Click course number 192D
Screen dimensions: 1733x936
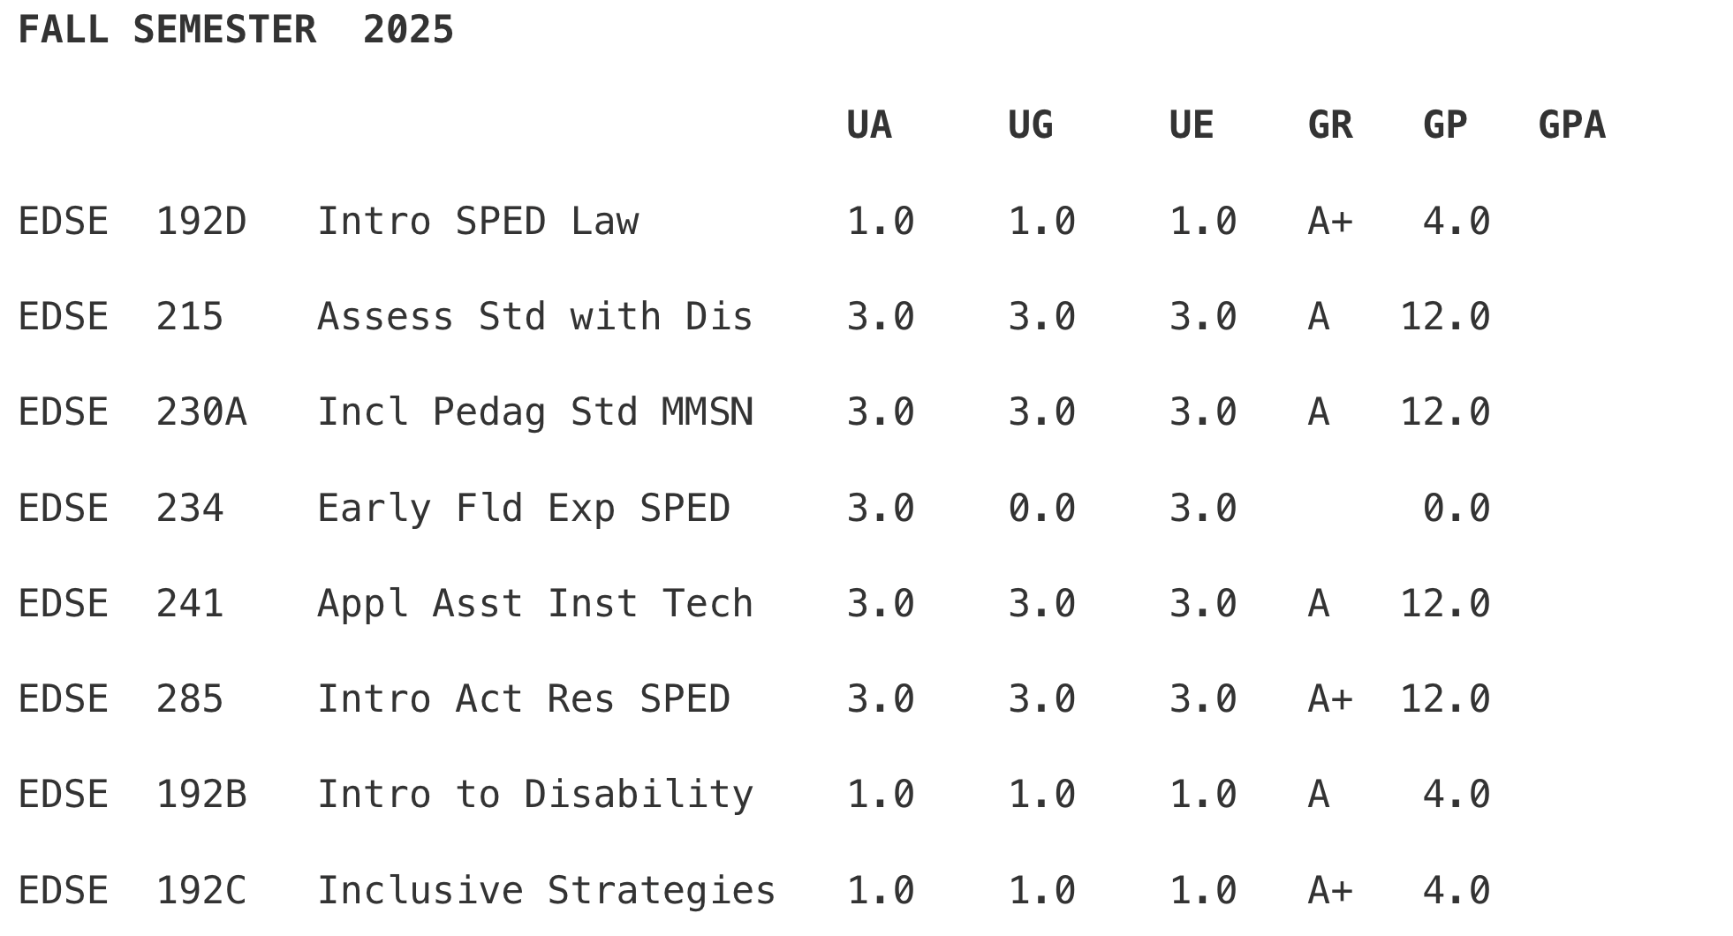coord(201,222)
